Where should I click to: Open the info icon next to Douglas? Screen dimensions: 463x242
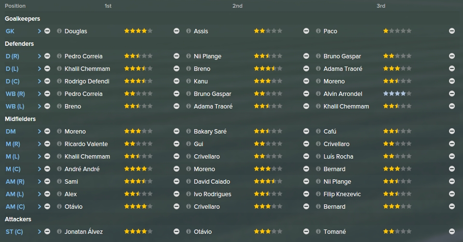tap(59, 31)
